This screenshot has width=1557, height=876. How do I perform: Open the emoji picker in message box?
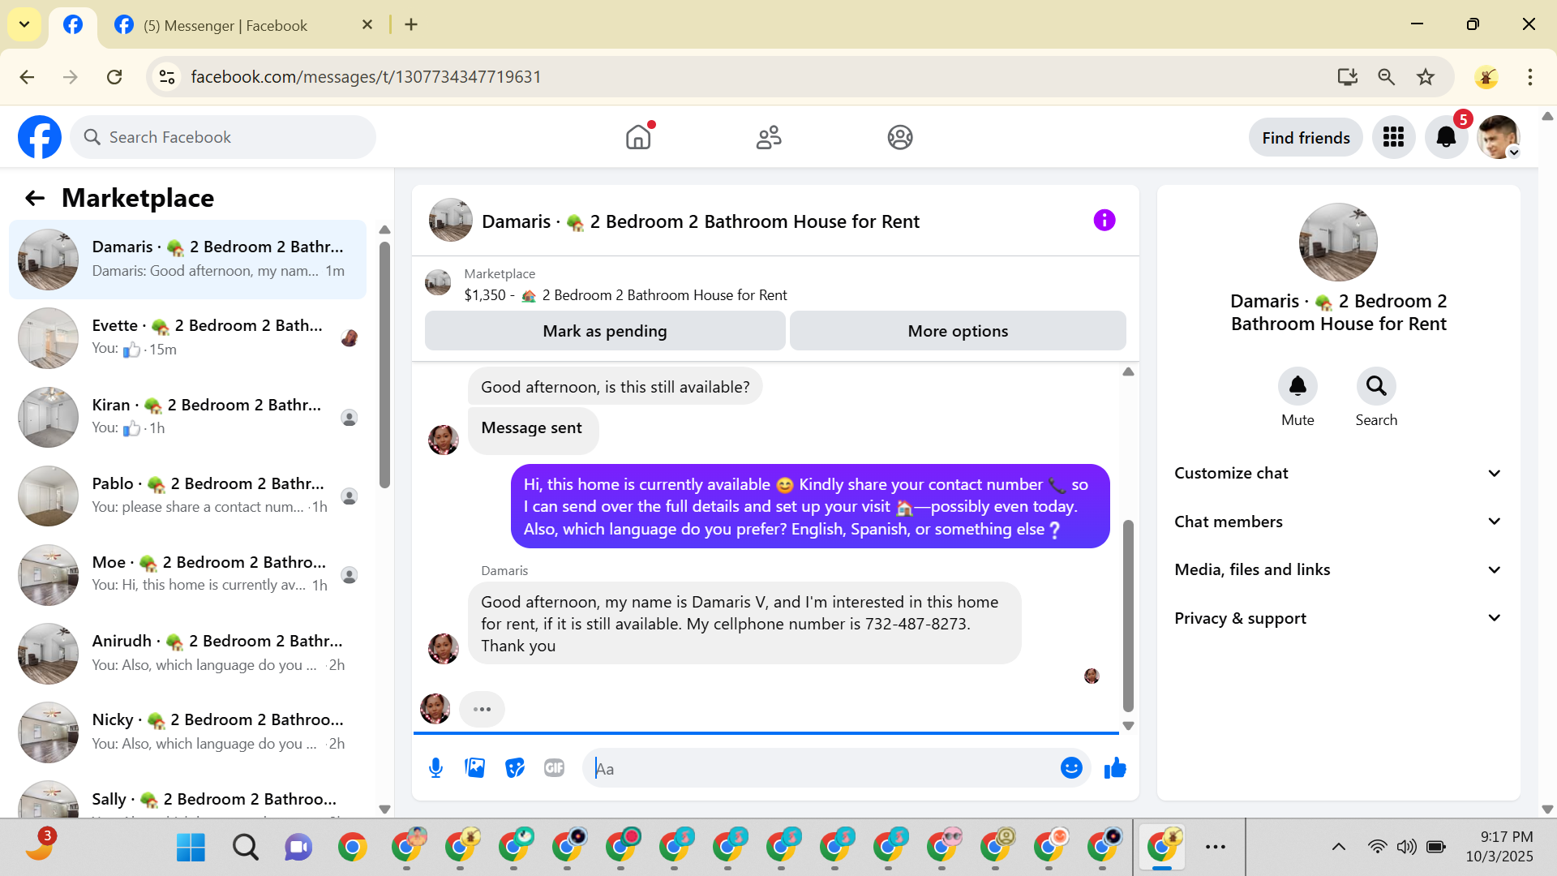tap(1071, 768)
